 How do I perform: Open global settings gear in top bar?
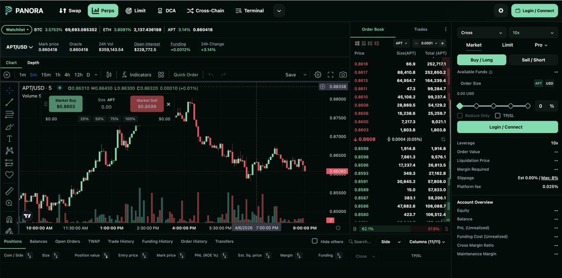coord(501,10)
